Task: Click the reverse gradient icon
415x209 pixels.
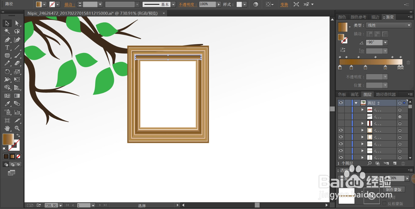Action: (x=342, y=49)
